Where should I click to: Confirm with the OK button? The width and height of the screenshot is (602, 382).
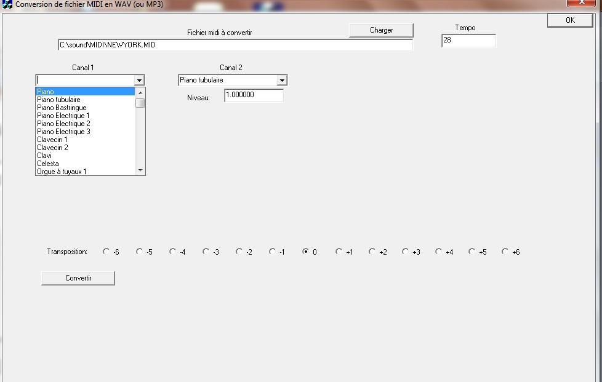(x=570, y=20)
